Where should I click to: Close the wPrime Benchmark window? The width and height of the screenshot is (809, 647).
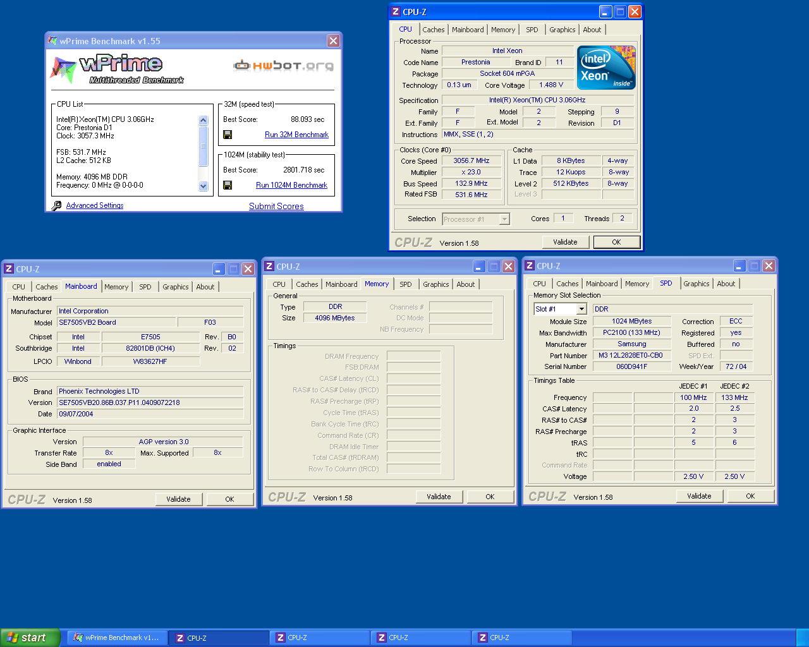333,41
